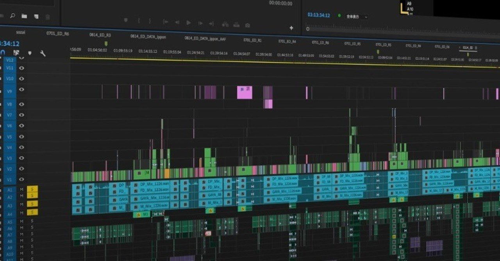Click the Linked Selection icon above the tracks
The height and width of the screenshot is (261, 500).
(16, 53)
